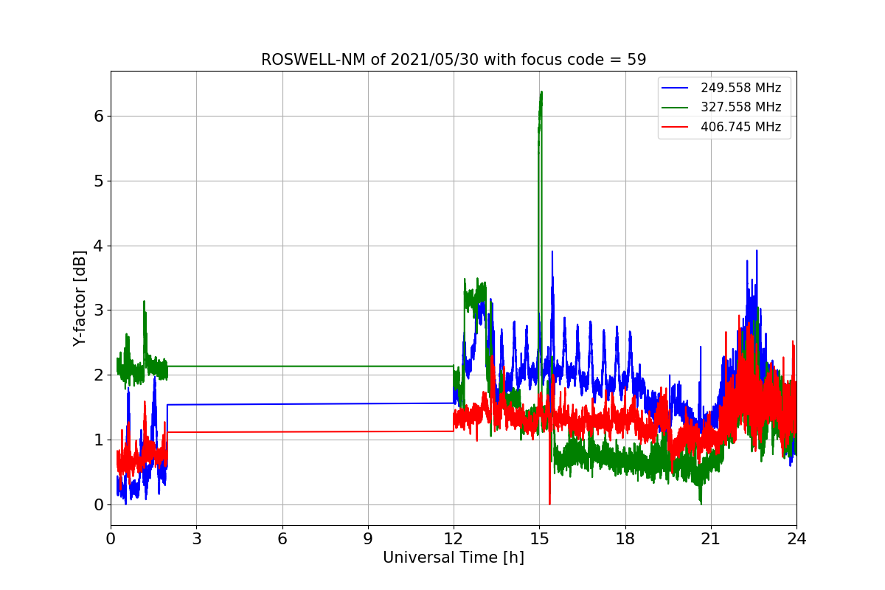Click x-axis tick label 9

(368, 539)
